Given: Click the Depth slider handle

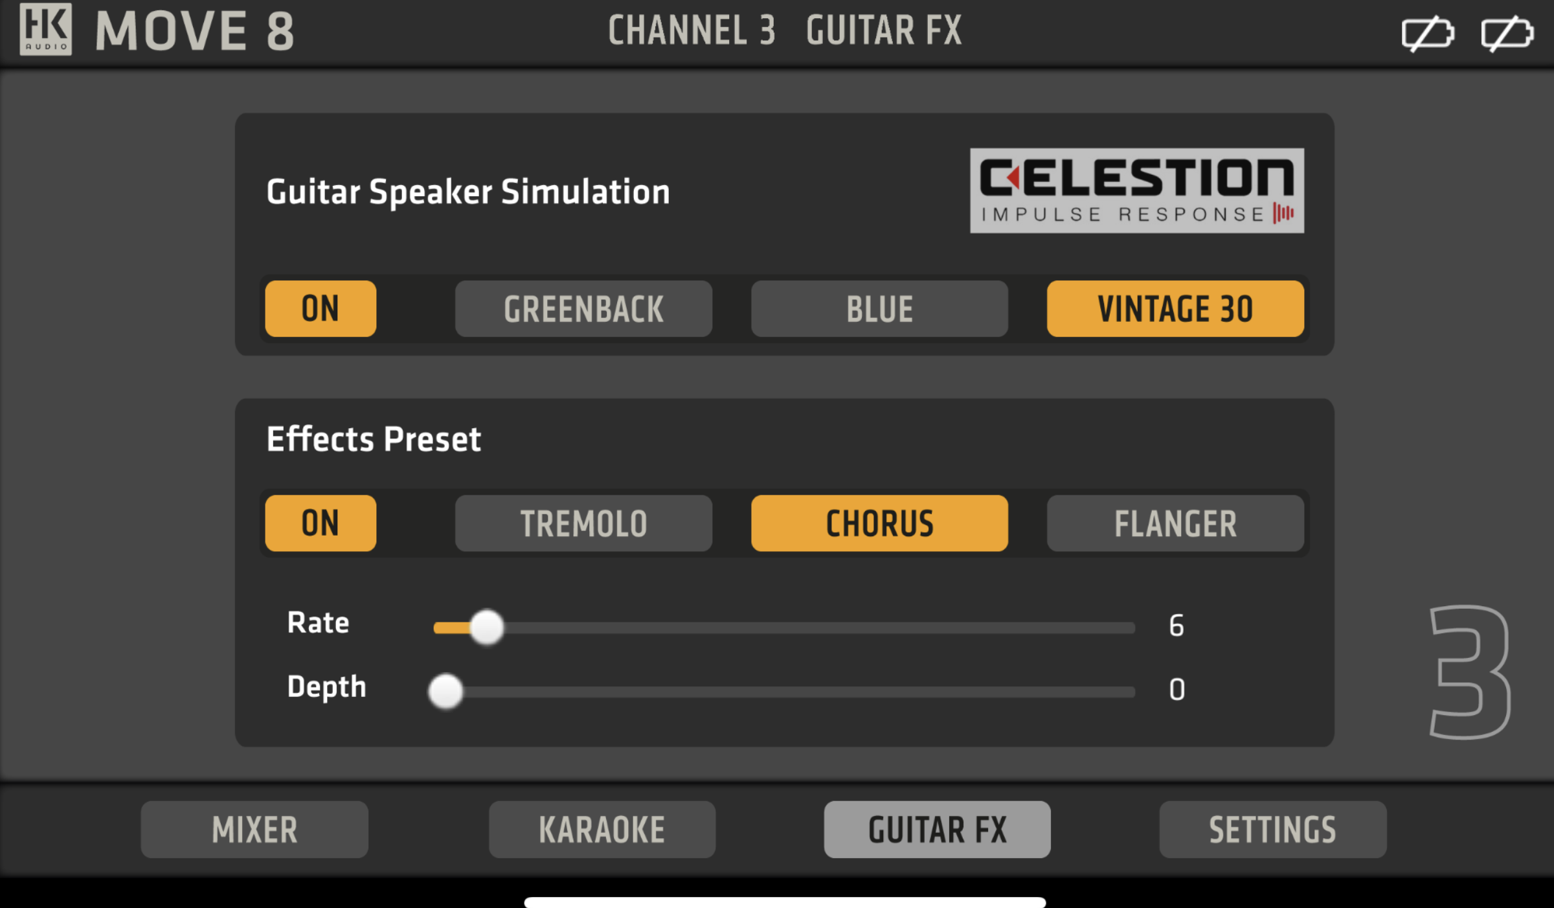Looking at the screenshot, I should [445, 691].
